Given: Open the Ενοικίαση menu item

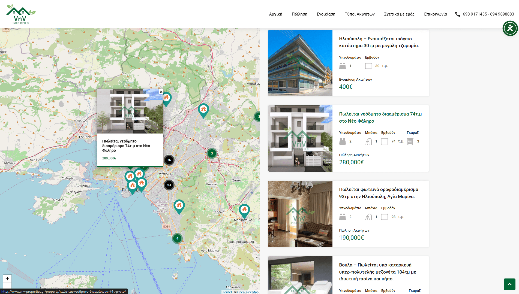Looking at the screenshot, I should [326, 14].
